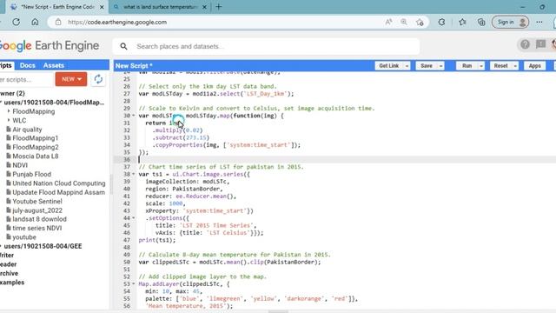Open Save dropdown arrow
Viewport: 556px width, 313px height.
[440, 66]
